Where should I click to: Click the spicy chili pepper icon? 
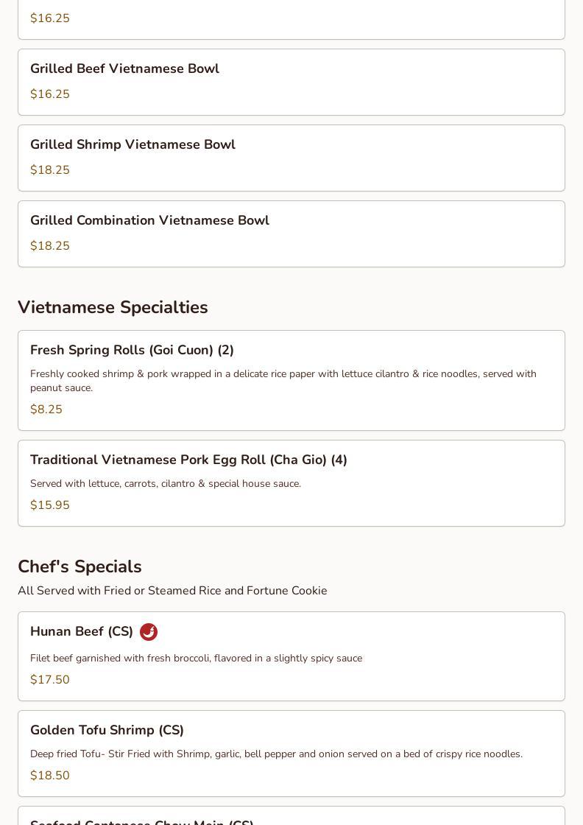(149, 632)
